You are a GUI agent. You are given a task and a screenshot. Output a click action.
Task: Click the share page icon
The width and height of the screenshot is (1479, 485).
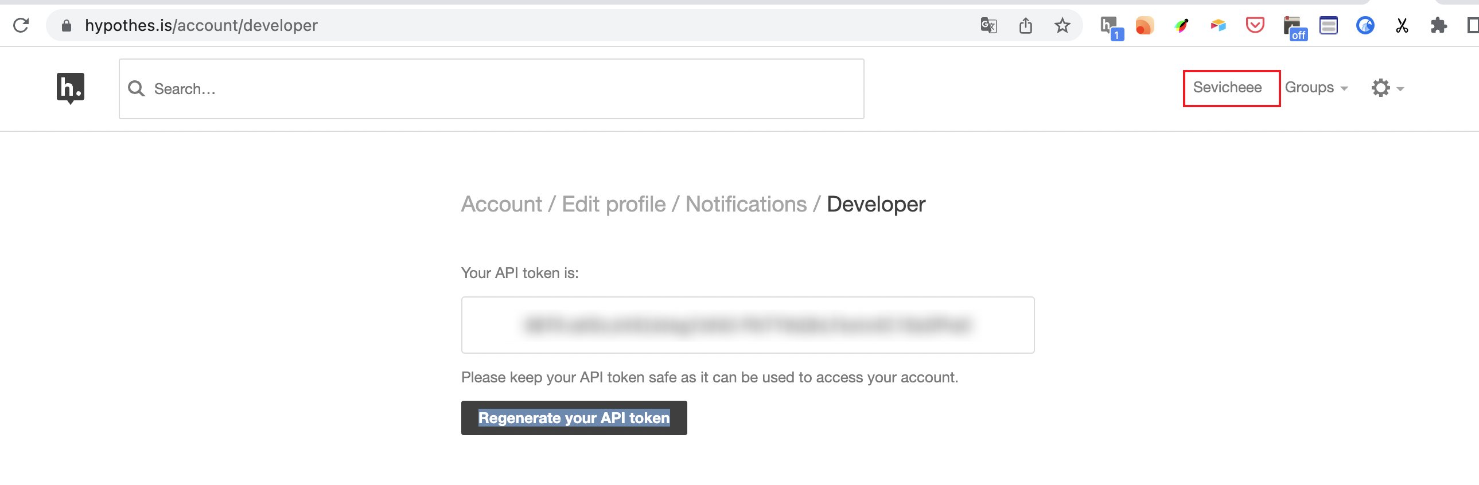[1025, 25]
